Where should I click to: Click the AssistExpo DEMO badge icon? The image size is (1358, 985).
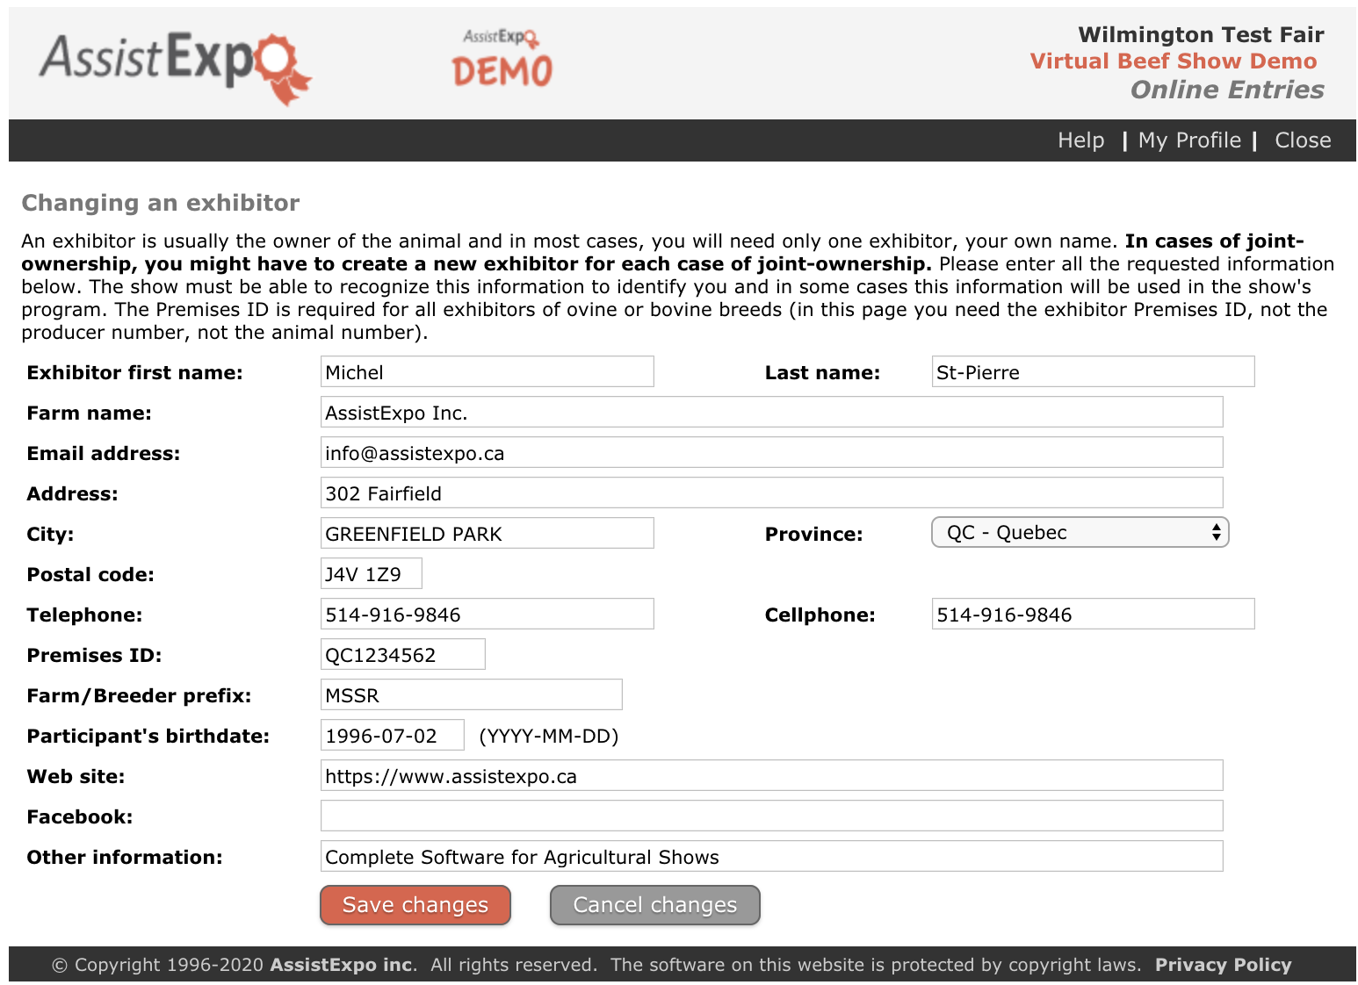(x=502, y=60)
